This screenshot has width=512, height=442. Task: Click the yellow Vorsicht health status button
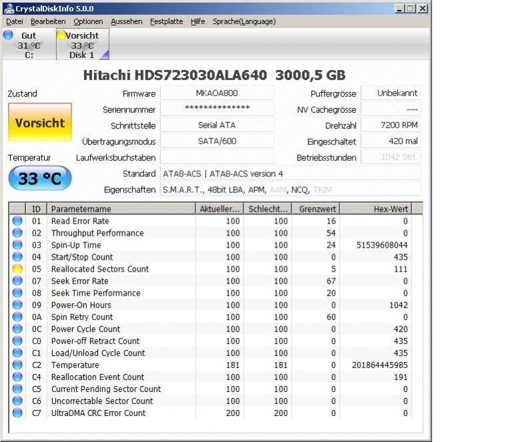(x=40, y=122)
